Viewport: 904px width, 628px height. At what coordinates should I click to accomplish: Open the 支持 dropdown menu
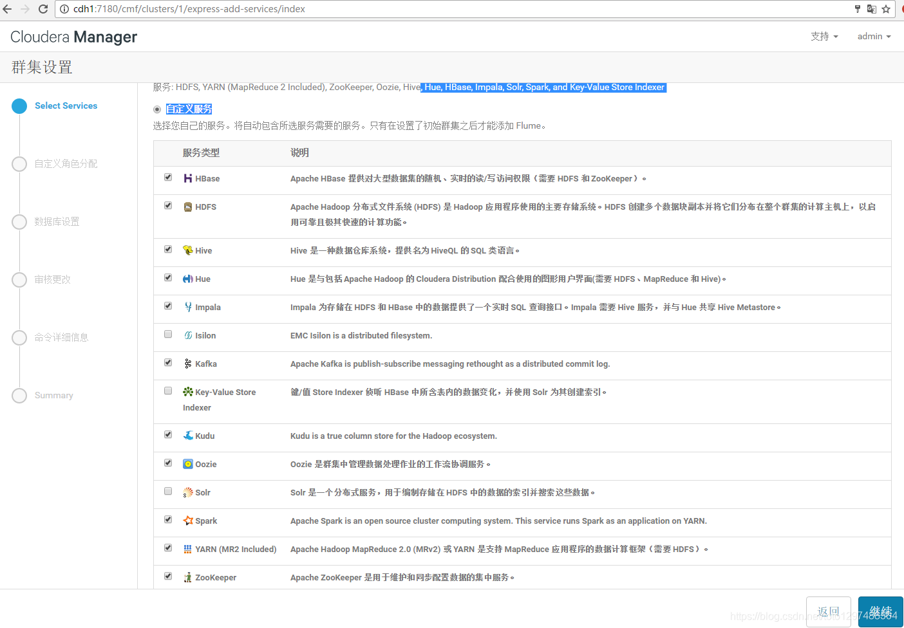click(824, 36)
